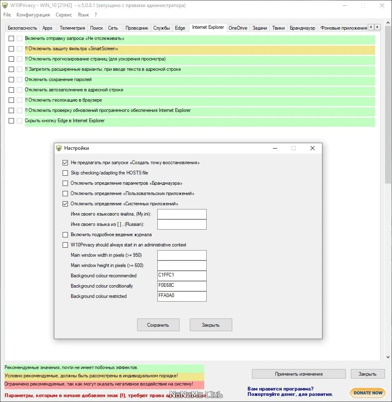Screen dimensions: 392x402
Task: Switch to the Безопасность tab
Action: coord(22,28)
